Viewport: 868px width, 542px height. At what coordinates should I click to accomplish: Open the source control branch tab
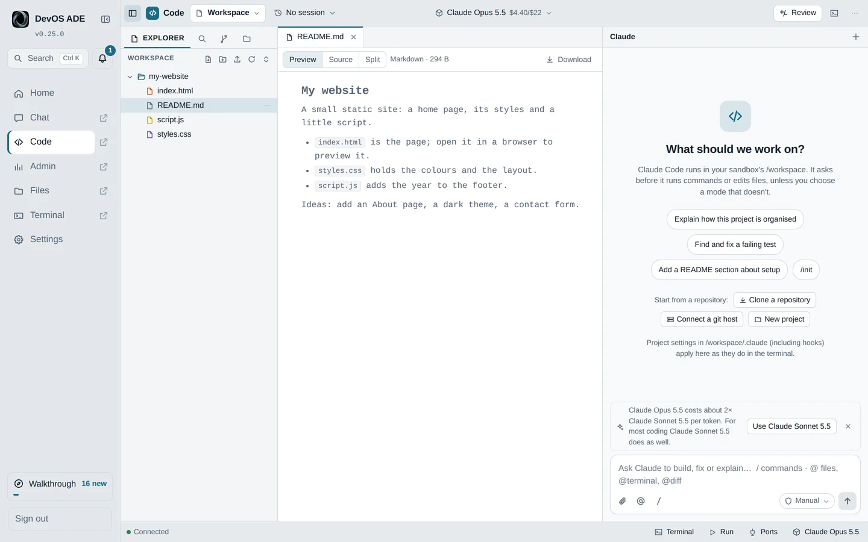(224, 39)
